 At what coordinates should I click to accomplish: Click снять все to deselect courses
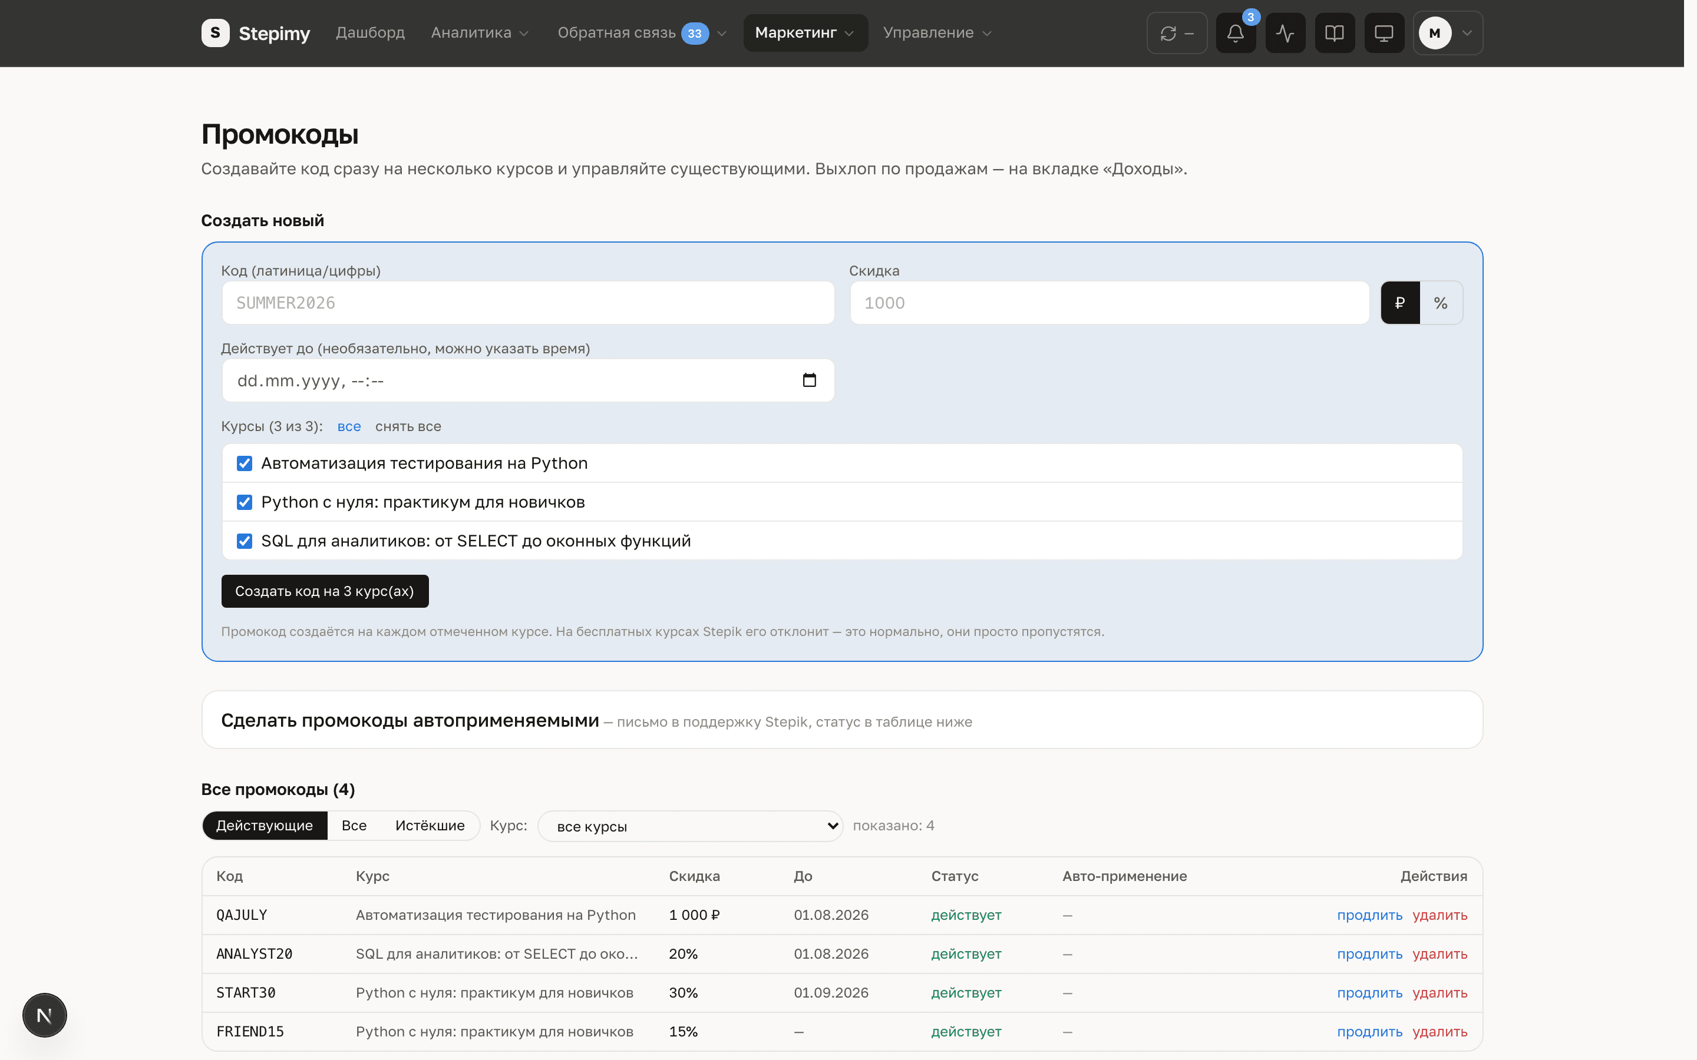(407, 426)
